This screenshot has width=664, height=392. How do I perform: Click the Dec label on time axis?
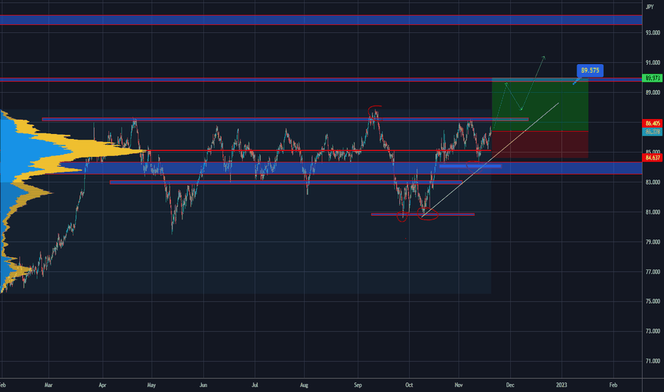click(x=510, y=385)
